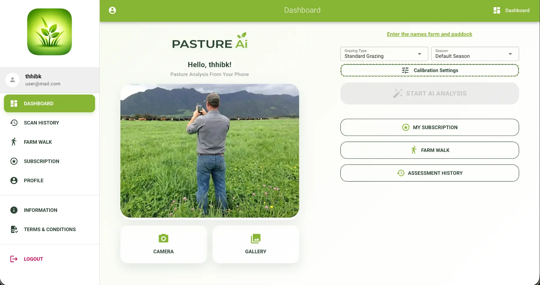Expand the Default Season arrow
This screenshot has width=540, height=285.
(510, 54)
